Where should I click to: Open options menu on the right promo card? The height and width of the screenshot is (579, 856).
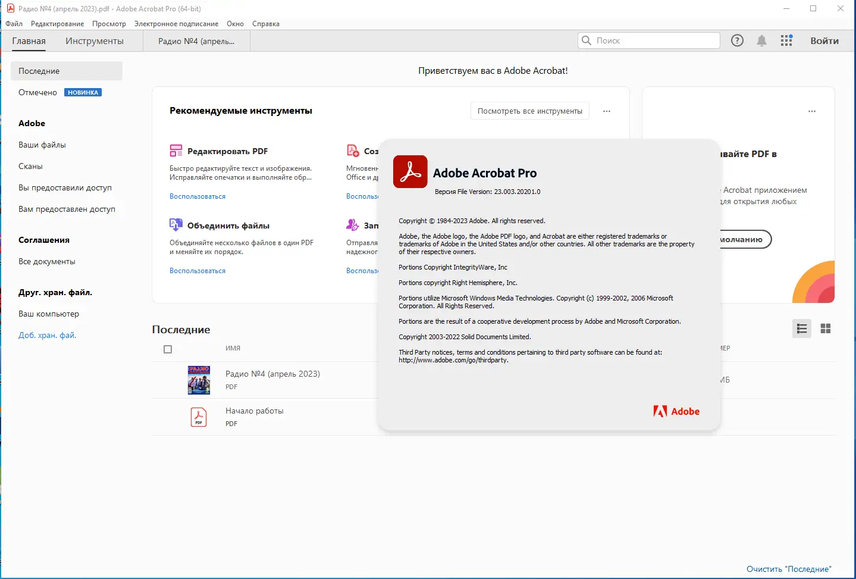click(812, 111)
